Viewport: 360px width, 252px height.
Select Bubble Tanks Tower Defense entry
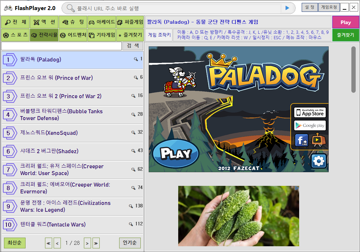[72, 115]
